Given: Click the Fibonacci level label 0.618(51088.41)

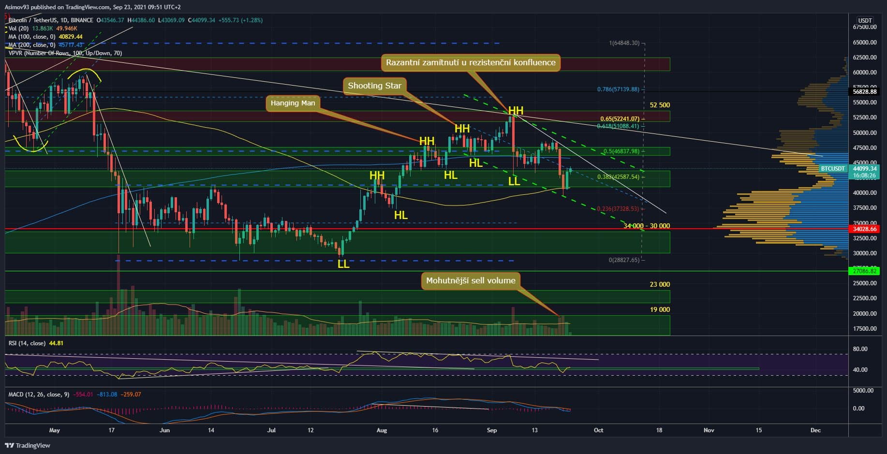Looking at the screenshot, I should (x=618, y=126).
